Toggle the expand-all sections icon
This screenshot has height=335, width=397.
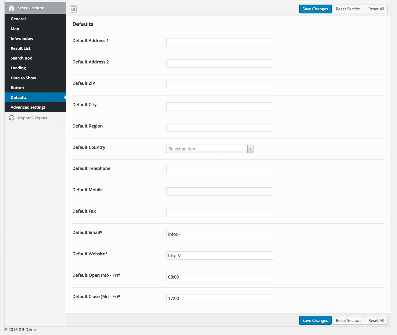point(73,9)
